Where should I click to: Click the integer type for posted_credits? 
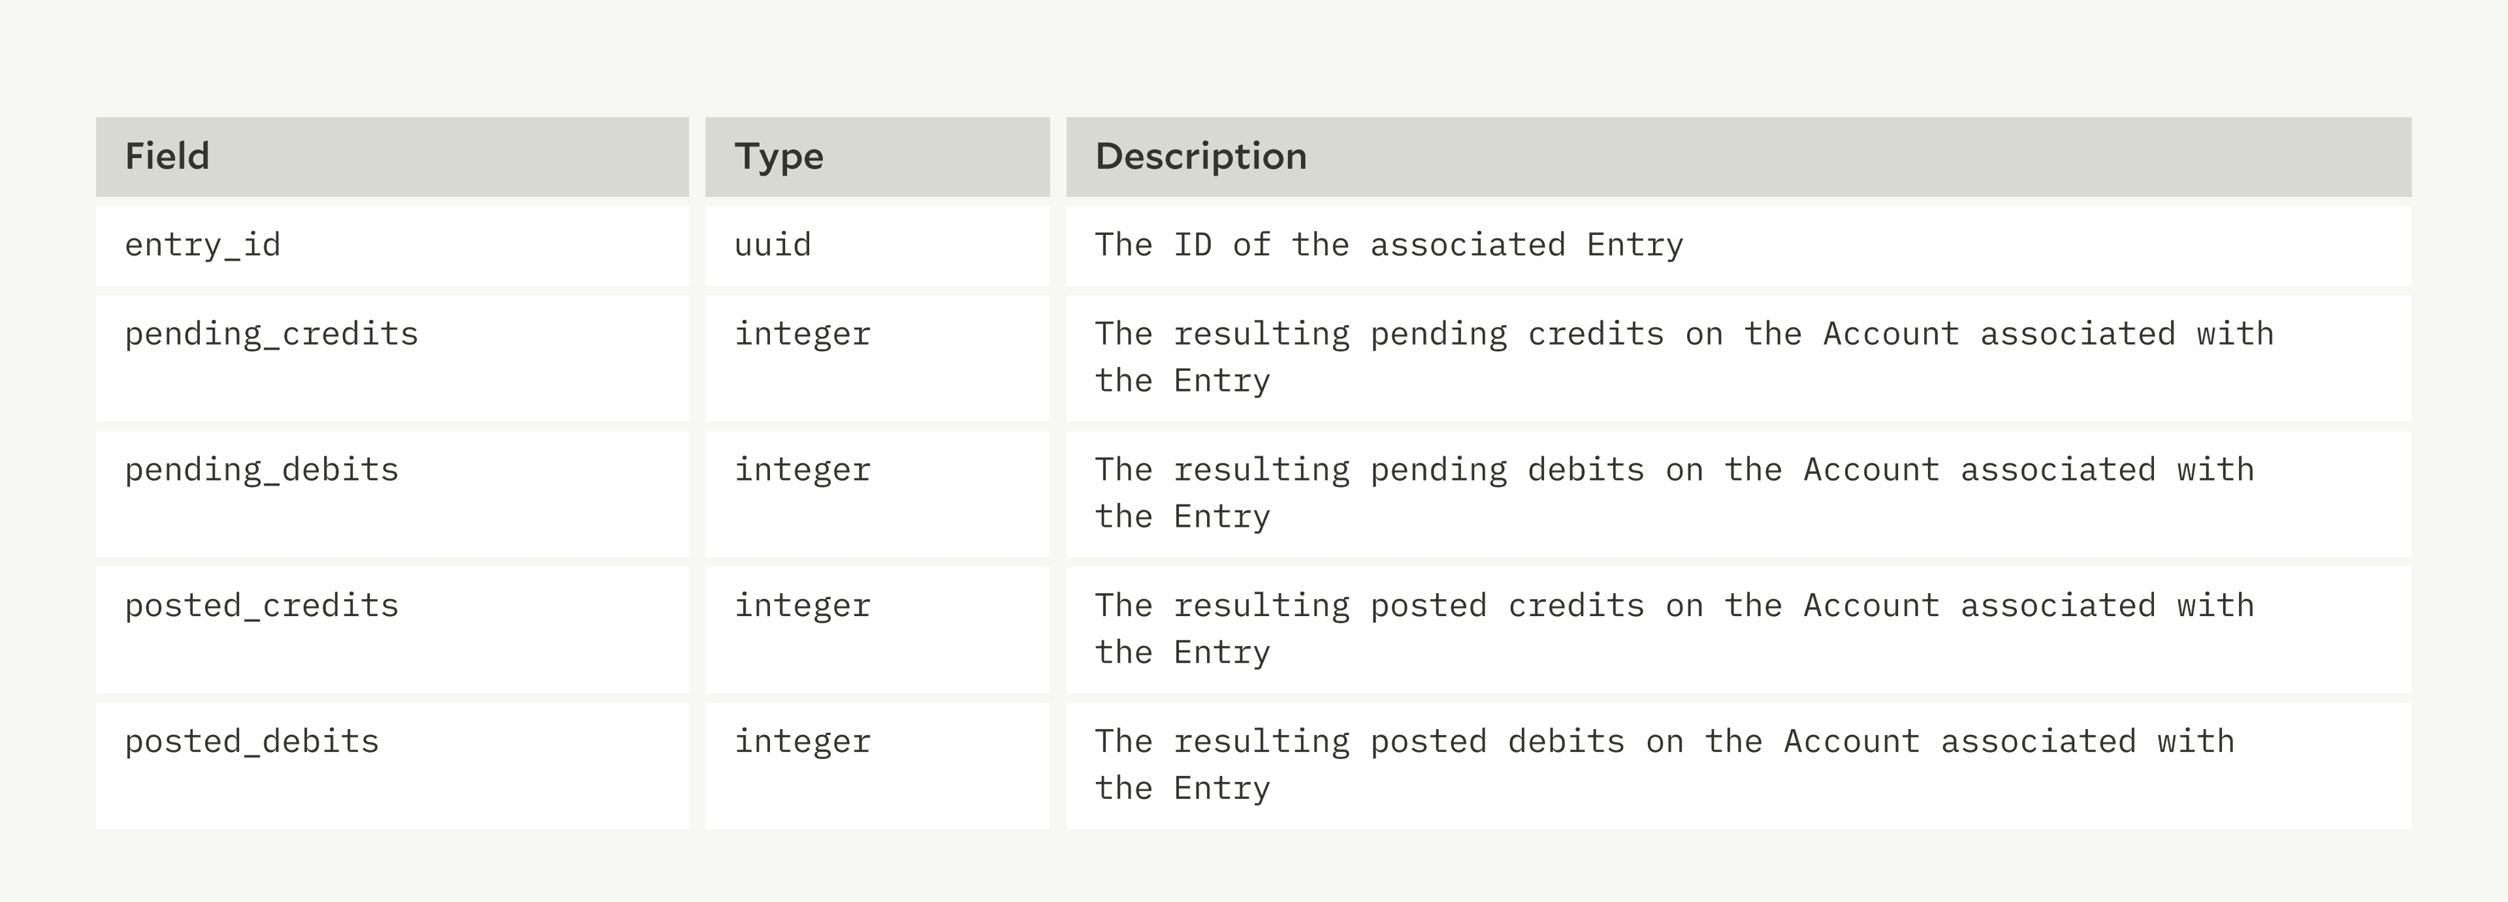pos(802,606)
